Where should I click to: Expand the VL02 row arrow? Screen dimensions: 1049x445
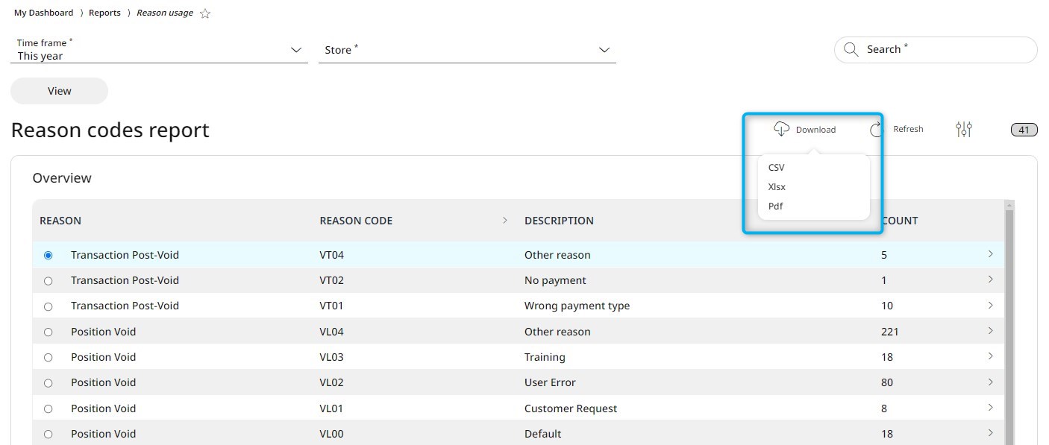pos(991,382)
